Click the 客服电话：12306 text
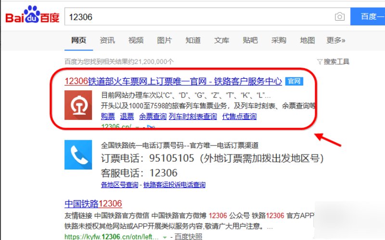 pos(139,173)
